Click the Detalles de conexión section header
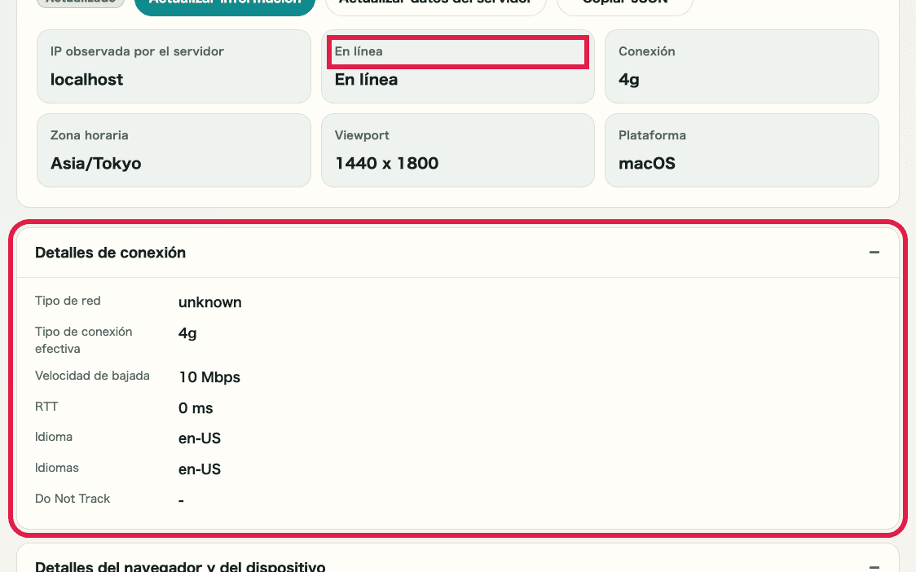 [x=110, y=253]
